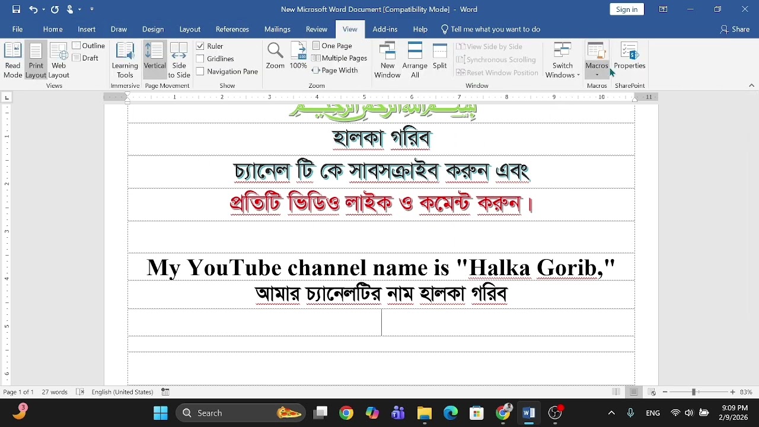Screen dimensions: 759x427
Task: Open the Help tab
Action: pos(420,29)
